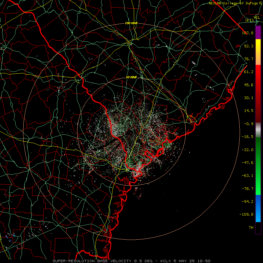Image resolution: width=263 pixels, height=263 pixels.
Task: Click the VEL legend title
Action: click(x=257, y=18)
